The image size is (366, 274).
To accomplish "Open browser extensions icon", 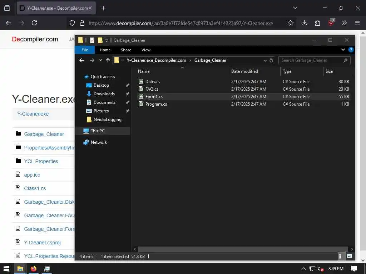I will tap(317, 23).
